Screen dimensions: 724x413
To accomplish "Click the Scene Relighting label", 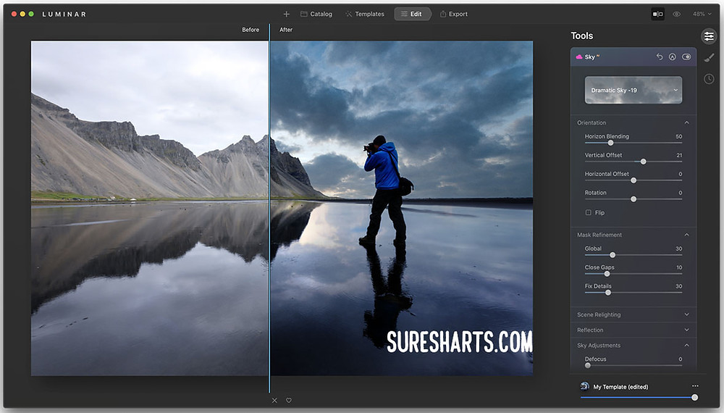I will 599,314.
